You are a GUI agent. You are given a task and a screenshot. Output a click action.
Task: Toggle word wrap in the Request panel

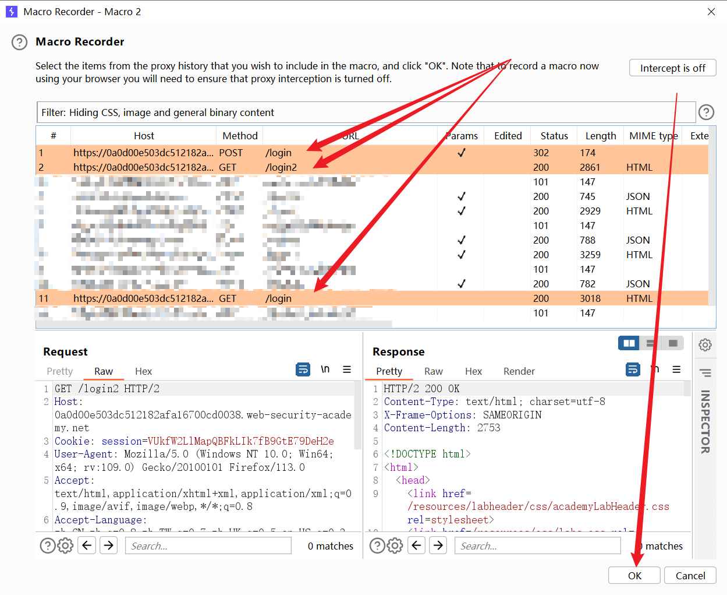coord(303,369)
